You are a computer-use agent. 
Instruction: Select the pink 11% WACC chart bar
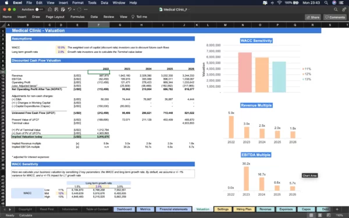pos(245,72)
